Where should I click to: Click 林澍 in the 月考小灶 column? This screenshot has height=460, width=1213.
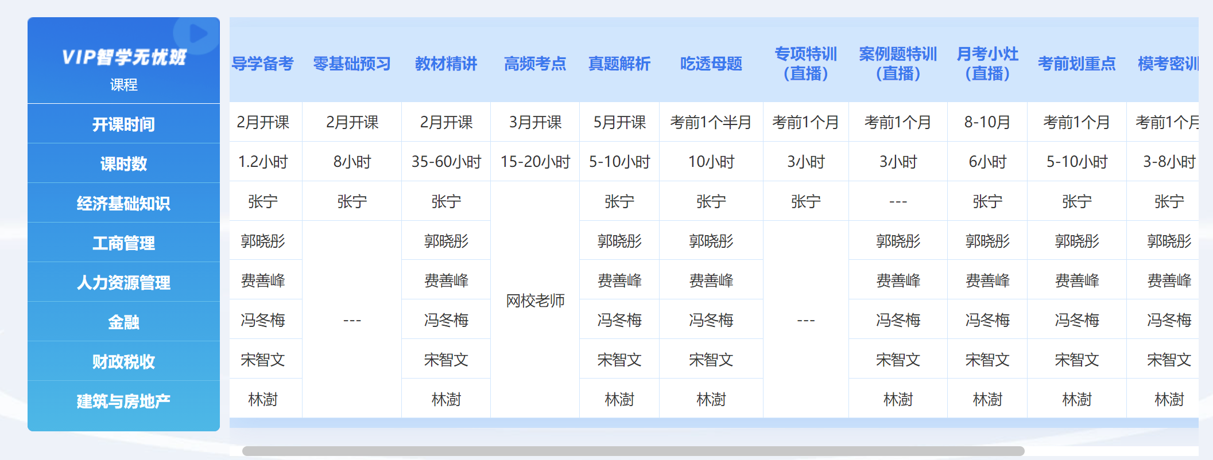click(987, 399)
